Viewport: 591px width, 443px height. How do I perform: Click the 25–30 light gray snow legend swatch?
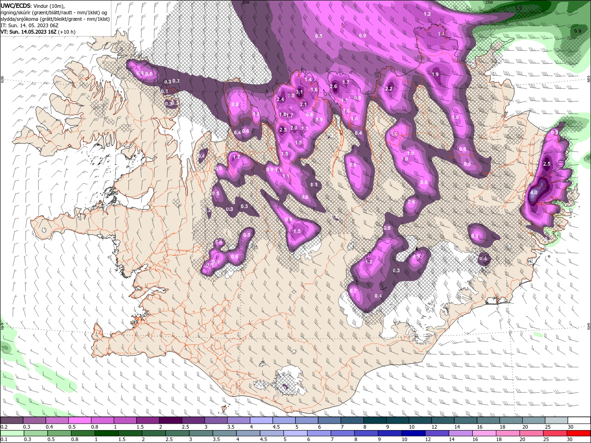556,420
